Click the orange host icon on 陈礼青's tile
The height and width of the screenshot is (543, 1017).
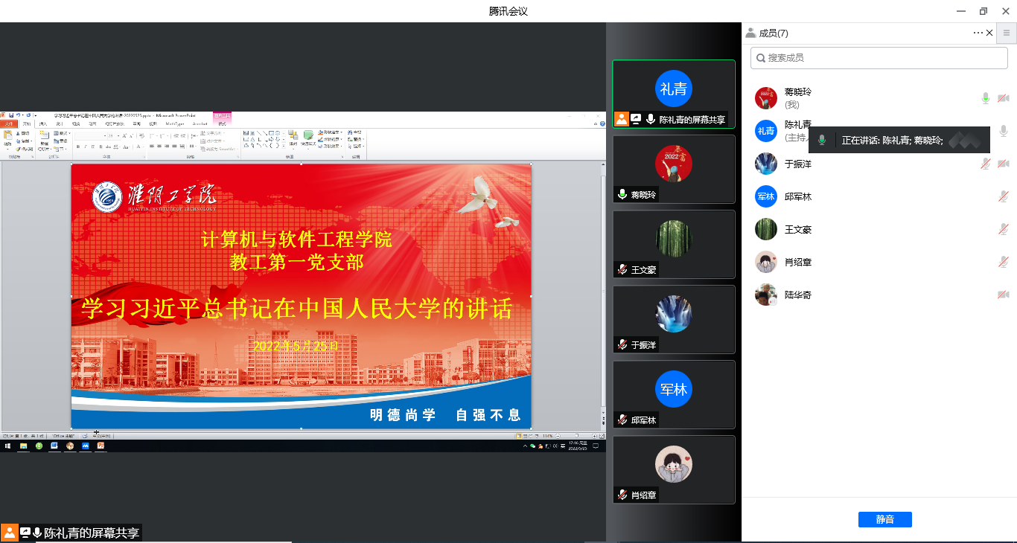pos(622,119)
